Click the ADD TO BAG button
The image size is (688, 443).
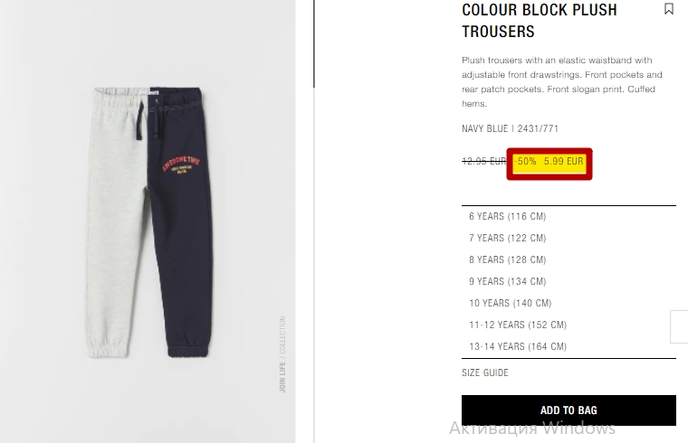pyautogui.click(x=569, y=410)
